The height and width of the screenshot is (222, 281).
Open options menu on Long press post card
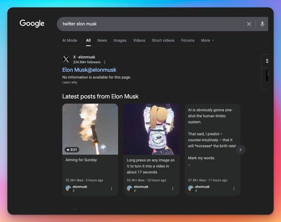click(x=173, y=189)
